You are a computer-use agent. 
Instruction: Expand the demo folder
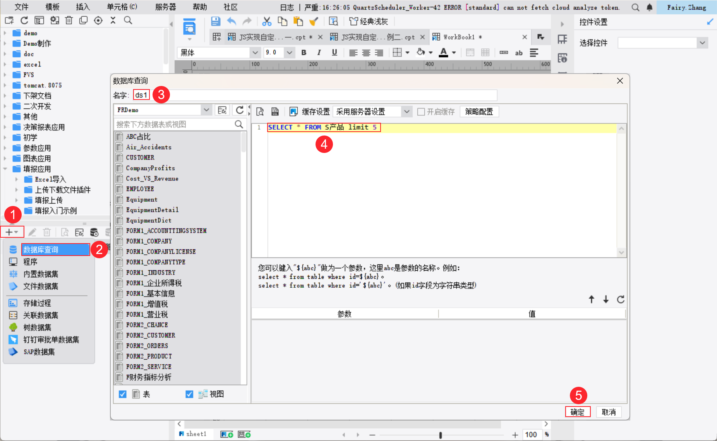pos(5,33)
